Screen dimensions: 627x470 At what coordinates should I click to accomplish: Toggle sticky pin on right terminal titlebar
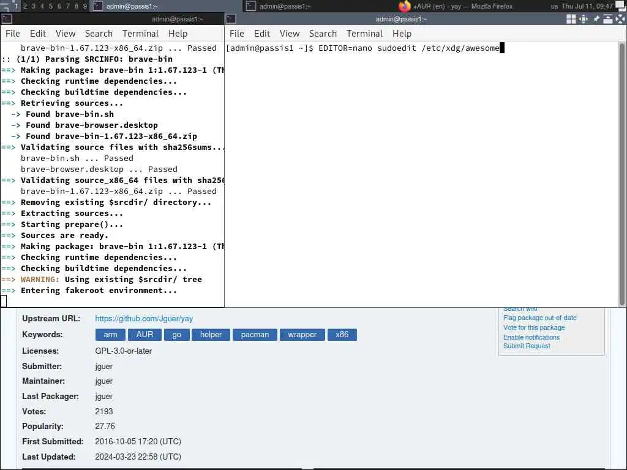(596, 19)
